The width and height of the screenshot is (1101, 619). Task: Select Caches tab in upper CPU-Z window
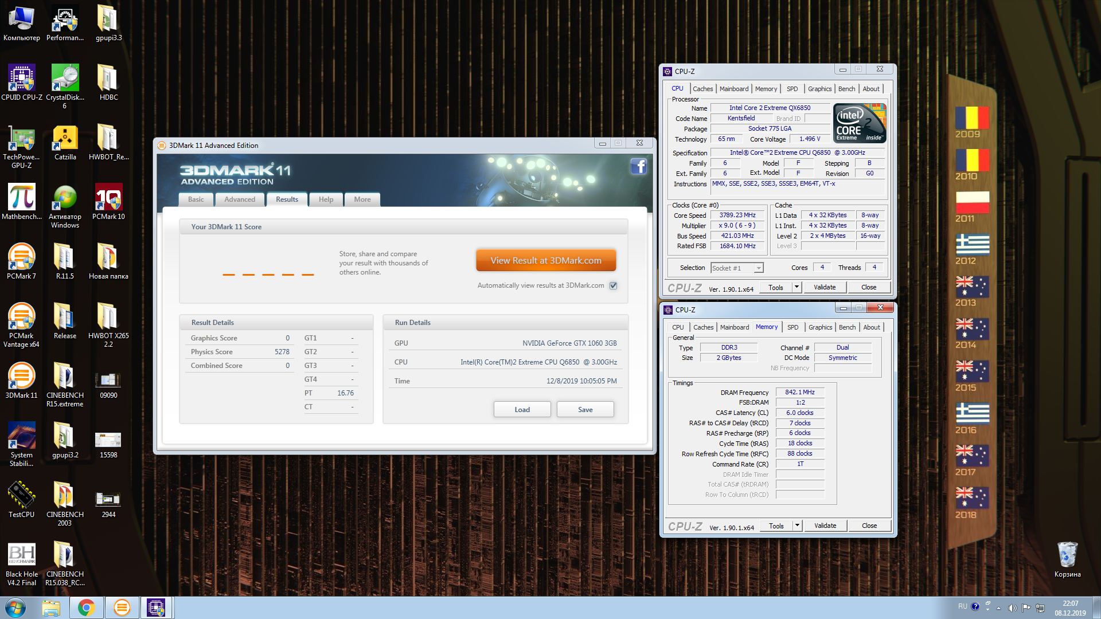point(702,89)
